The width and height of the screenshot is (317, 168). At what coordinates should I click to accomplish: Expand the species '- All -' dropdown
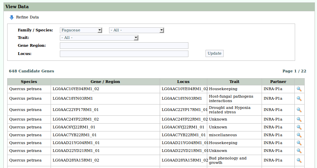[x=136, y=30]
